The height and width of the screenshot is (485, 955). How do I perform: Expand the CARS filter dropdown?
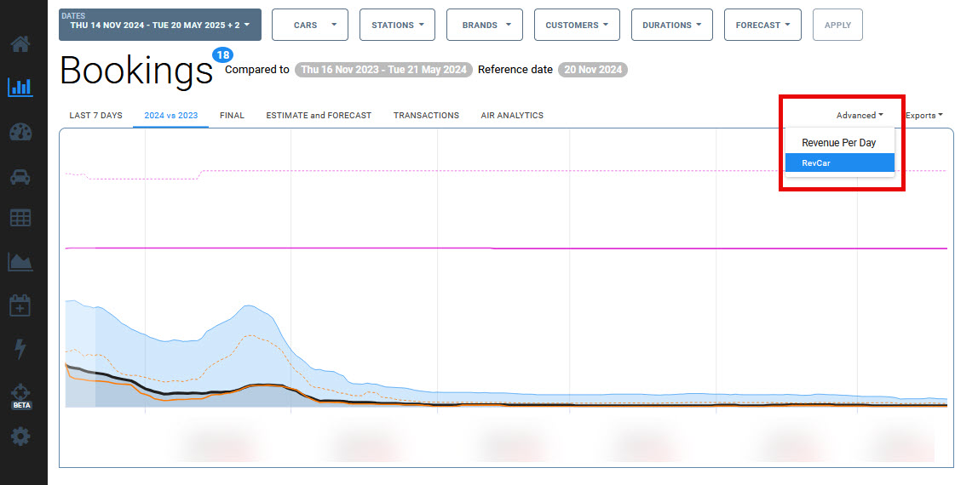click(310, 25)
